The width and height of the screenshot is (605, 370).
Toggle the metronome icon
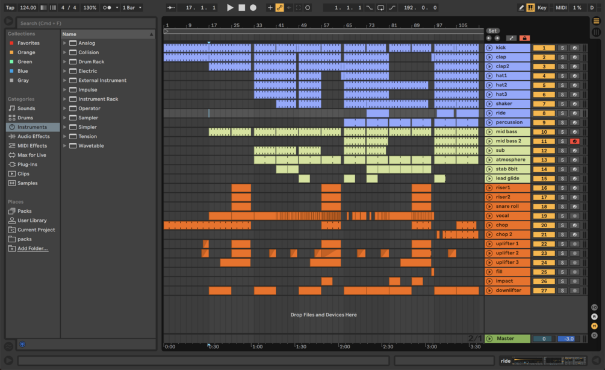[107, 7]
